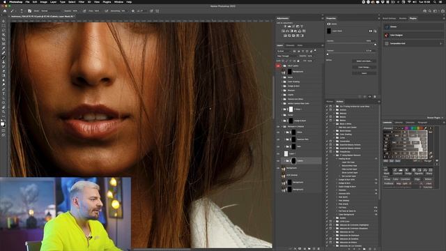This screenshot has height=251, width=446.
Task: Expand the Curves action set
Action: point(334,138)
